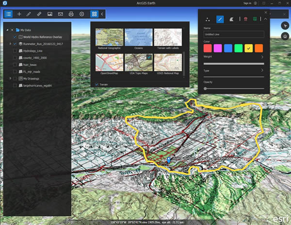
Task: Click the blue Grand Junction placemark pin
Action: point(168,160)
